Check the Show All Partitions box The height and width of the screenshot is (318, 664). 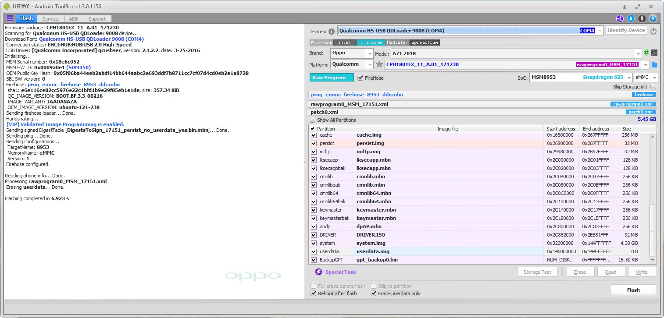[313, 120]
